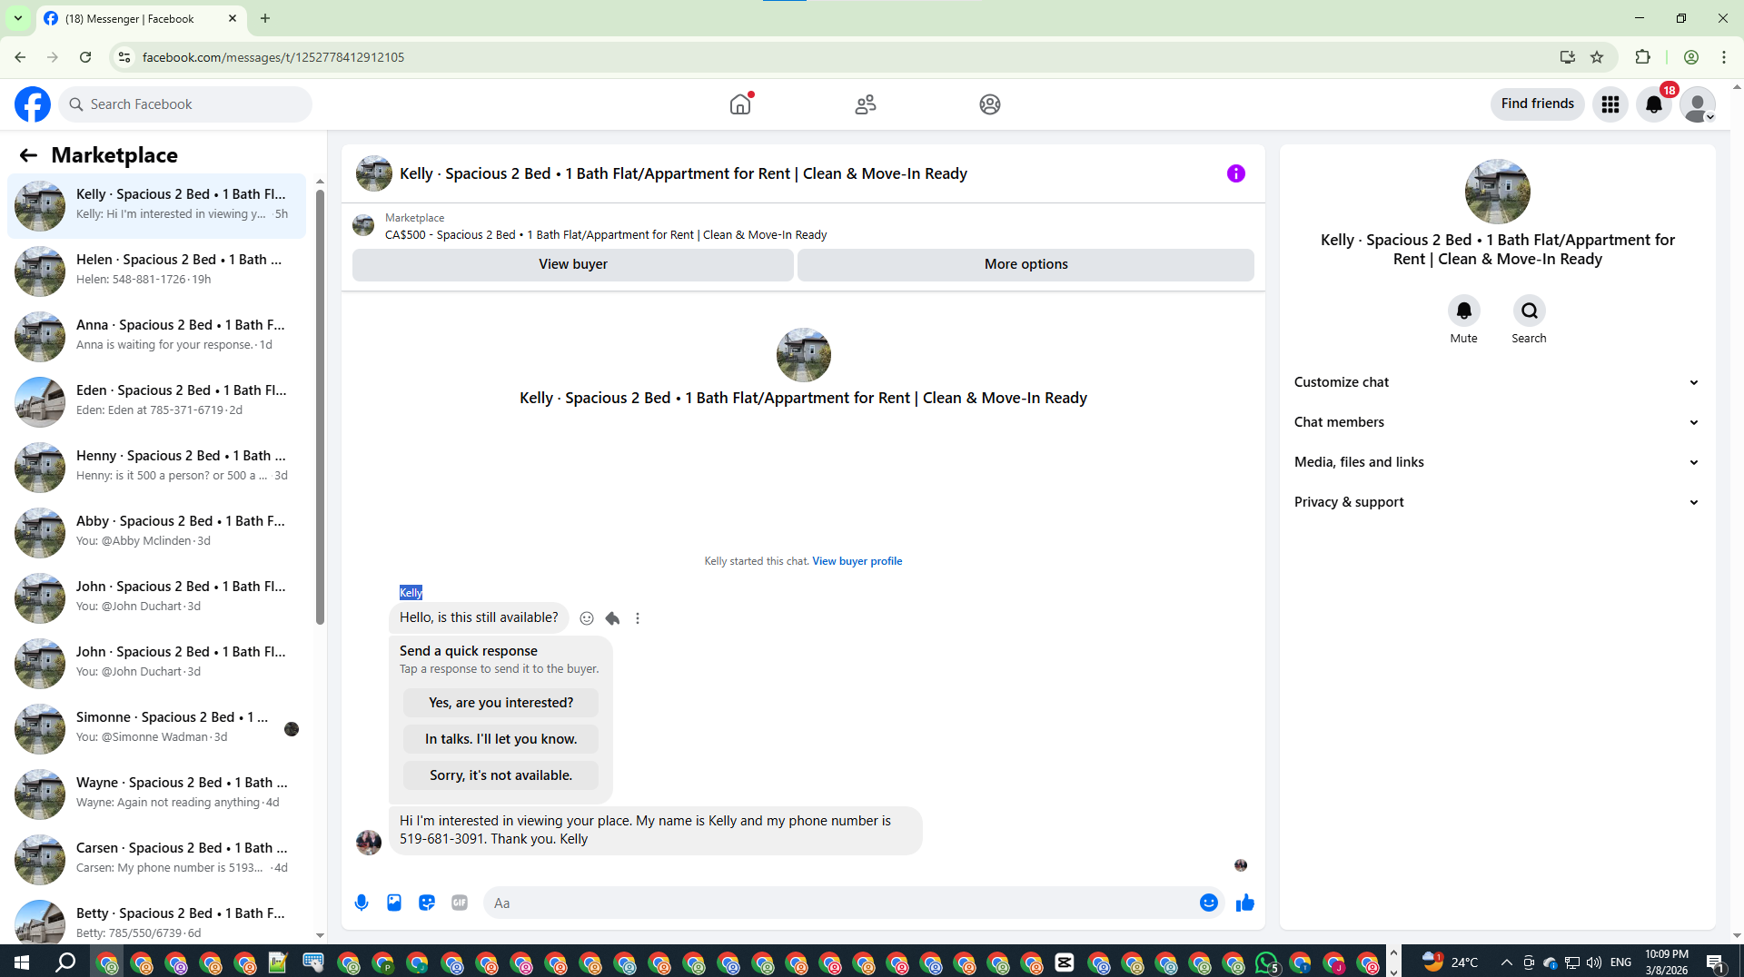
Task: Choose a GIF icon
Action: coord(460,903)
